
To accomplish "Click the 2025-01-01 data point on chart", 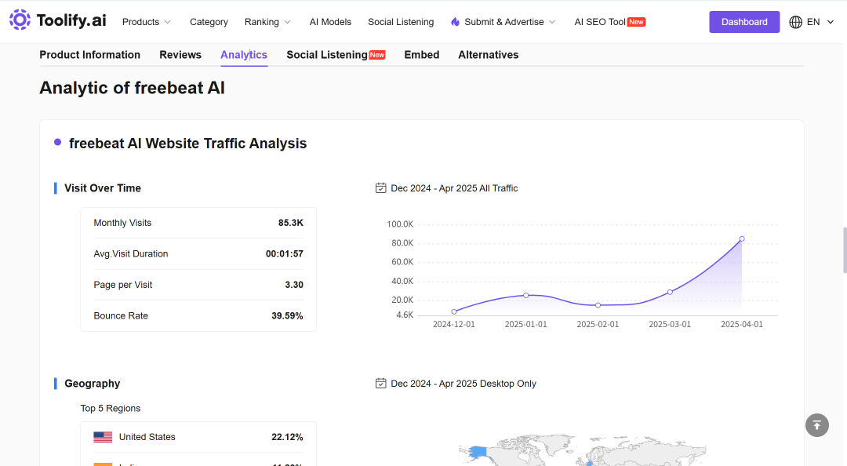I will (526, 295).
